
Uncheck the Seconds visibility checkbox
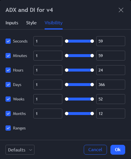tap(8, 41)
